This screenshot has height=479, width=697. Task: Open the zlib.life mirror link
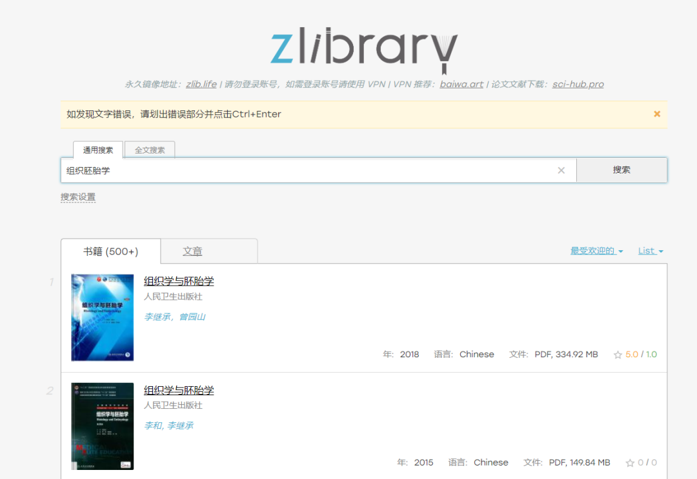(x=201, y=84)
